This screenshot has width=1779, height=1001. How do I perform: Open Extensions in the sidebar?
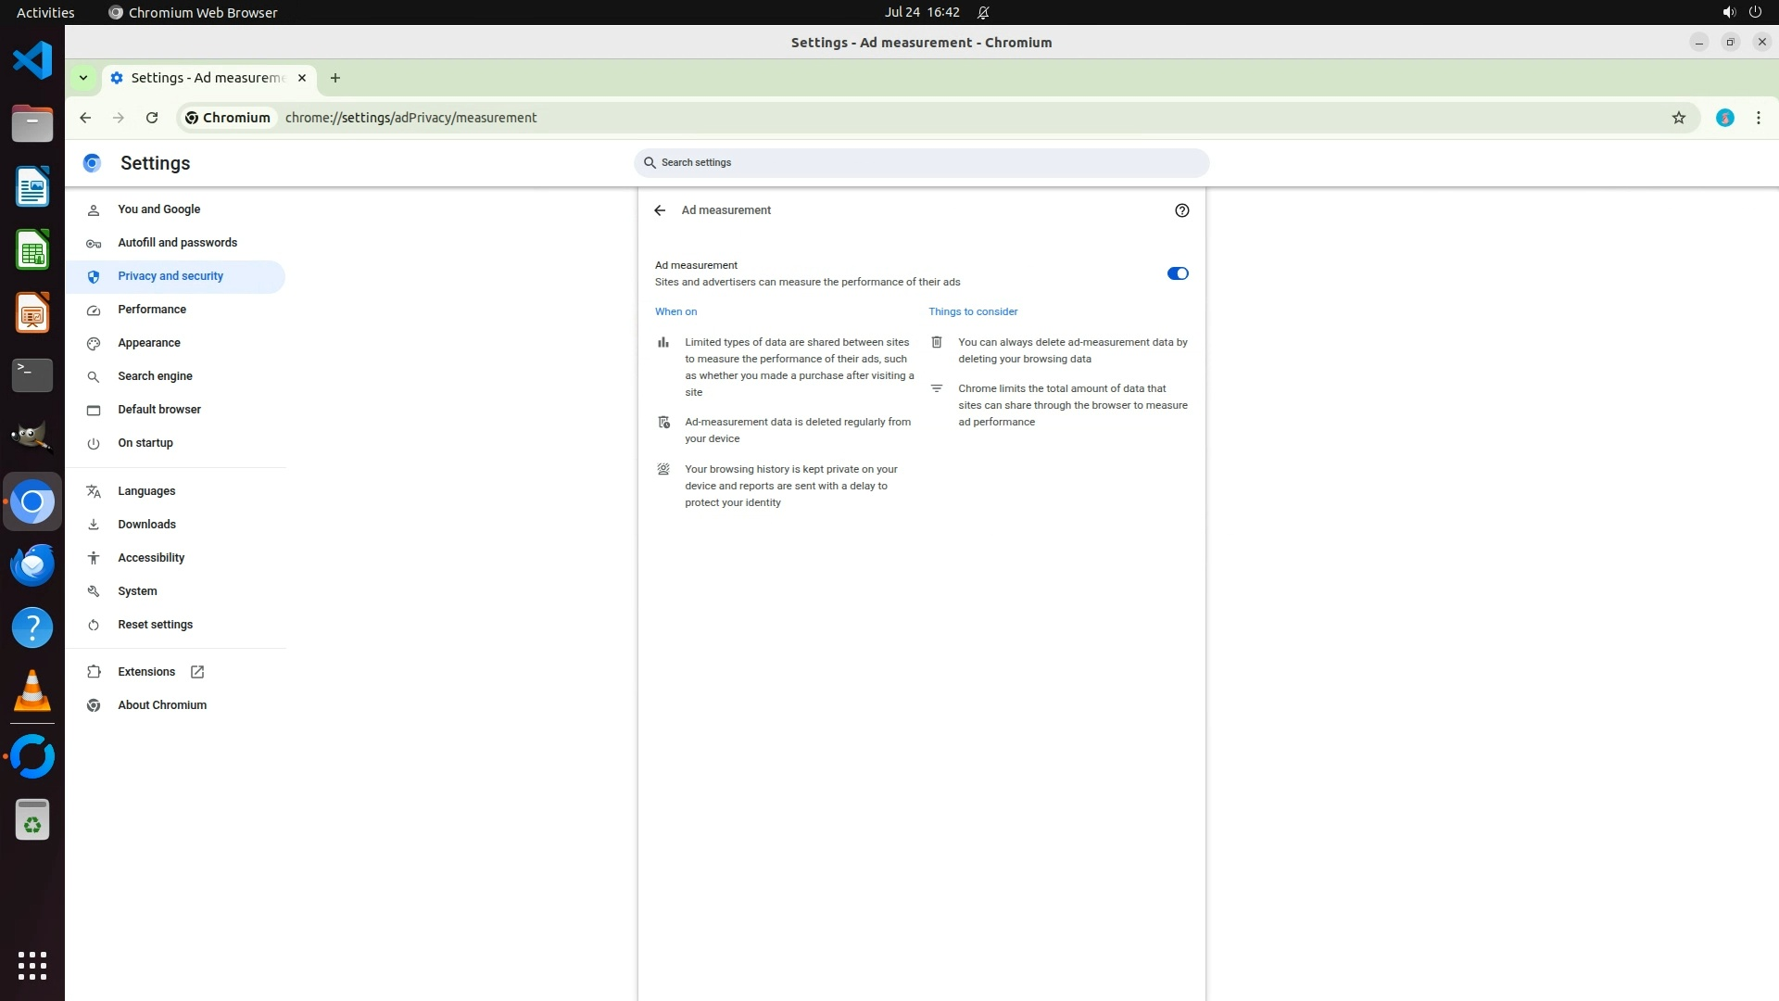(x=146, y=672)
